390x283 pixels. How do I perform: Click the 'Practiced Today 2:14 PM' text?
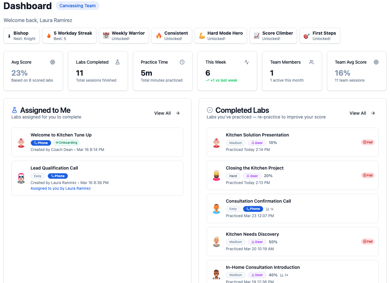pyautogui.click(x=248, y=150)
